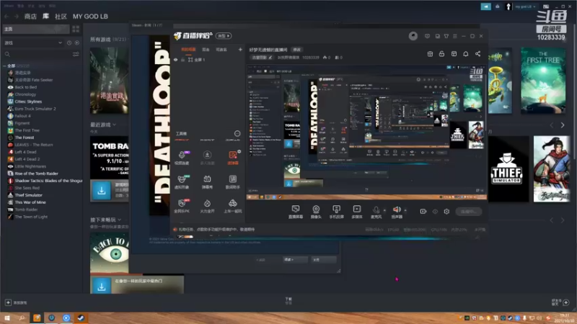Collapse the toolbox panel circle button
577x324 pixels.
[237, 133]
